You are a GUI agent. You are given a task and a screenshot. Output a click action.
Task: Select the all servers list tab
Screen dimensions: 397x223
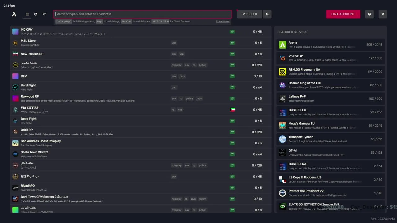pyautogui.click(x=27, y=14)
